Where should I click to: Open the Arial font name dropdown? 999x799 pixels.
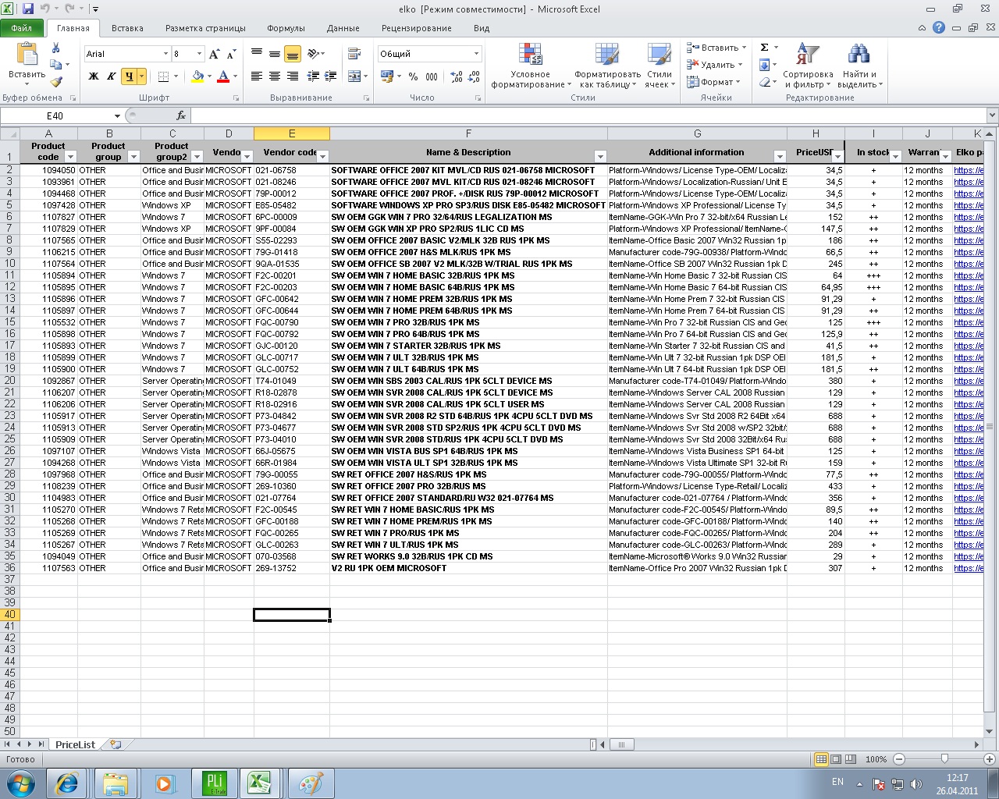(x=165, y=54)
